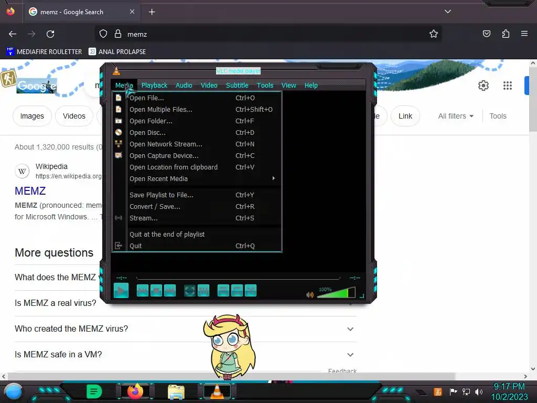Viewport: 537px width, 403px height.
Task: Open the Help menu in VLC
Action: tap(311, 86)
